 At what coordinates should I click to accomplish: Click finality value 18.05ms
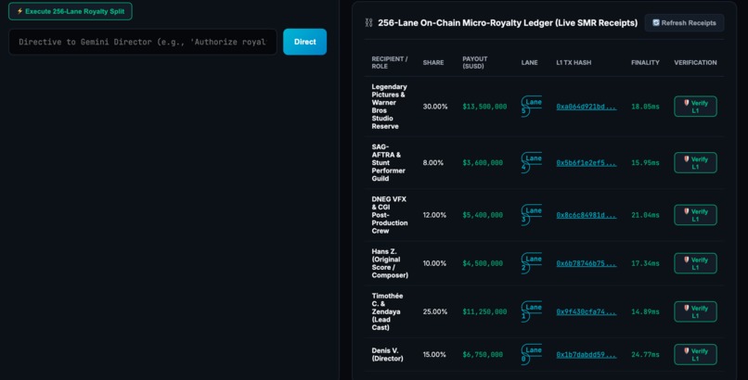pos(645,107)
